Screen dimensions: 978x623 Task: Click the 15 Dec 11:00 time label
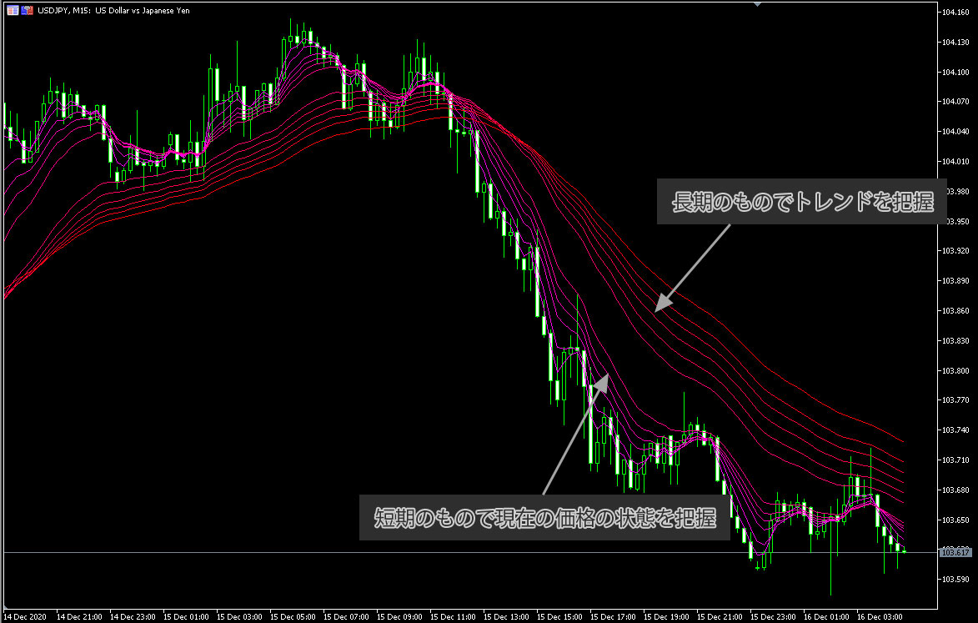pyautogui.click(x=452, y=616)
